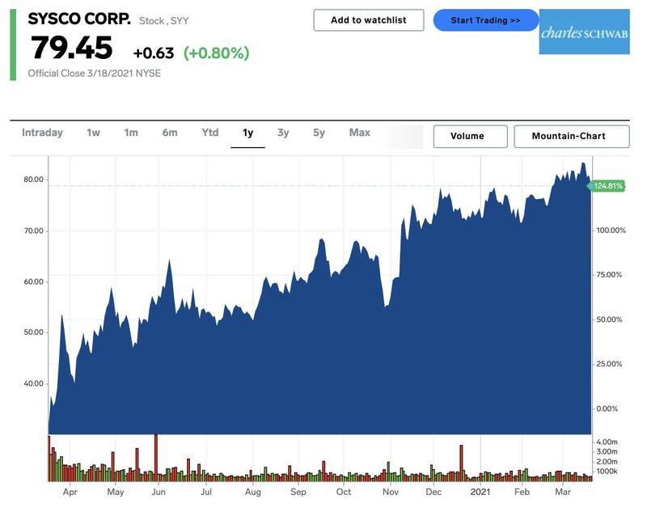This screenshot has height=508, width=647.
Task: Click the 80.00 price axis label
Action: tap(33, 180)
